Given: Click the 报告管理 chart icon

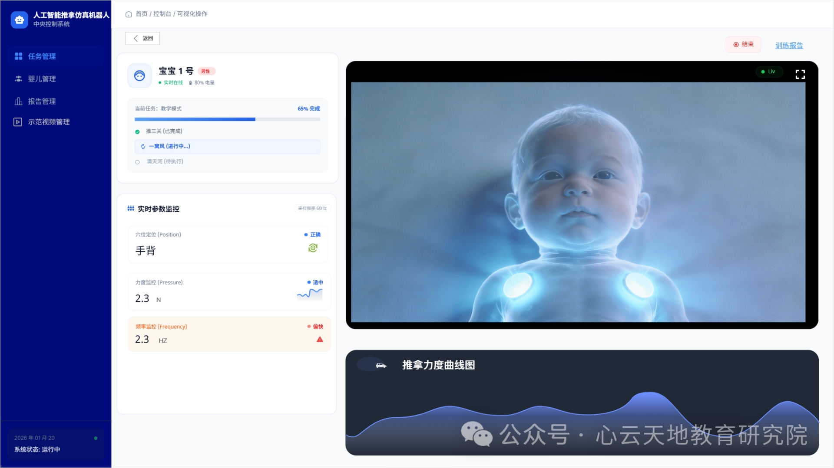Looking at the screenshot, I should [18, 101].
